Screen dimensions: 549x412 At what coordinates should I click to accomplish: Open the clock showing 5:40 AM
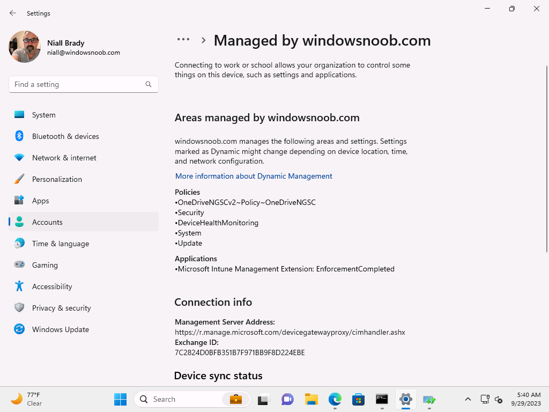(x=525, y=399)
